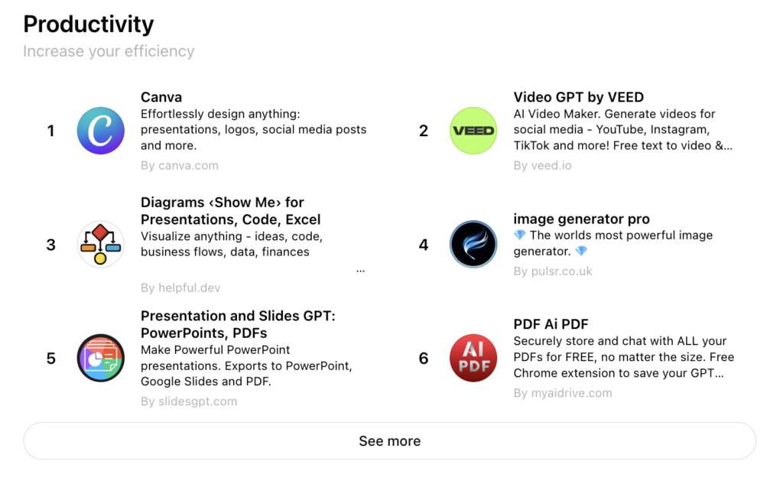Expand the truncated Diagrams description ellipsis
Viewport: 783px width, 484px height.
[x=360, y=269]
